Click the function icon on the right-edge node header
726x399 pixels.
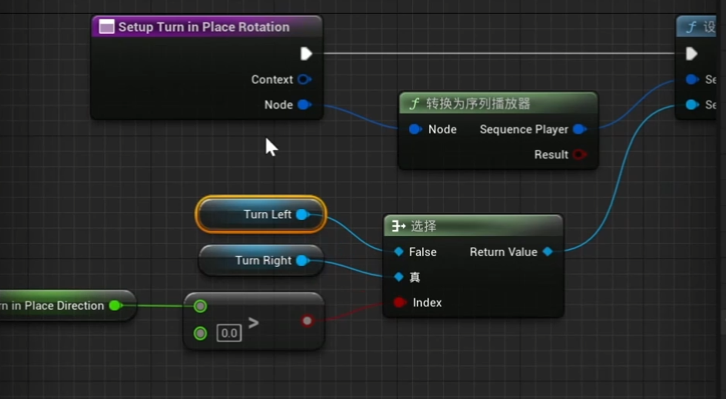(x=691, y=28)
